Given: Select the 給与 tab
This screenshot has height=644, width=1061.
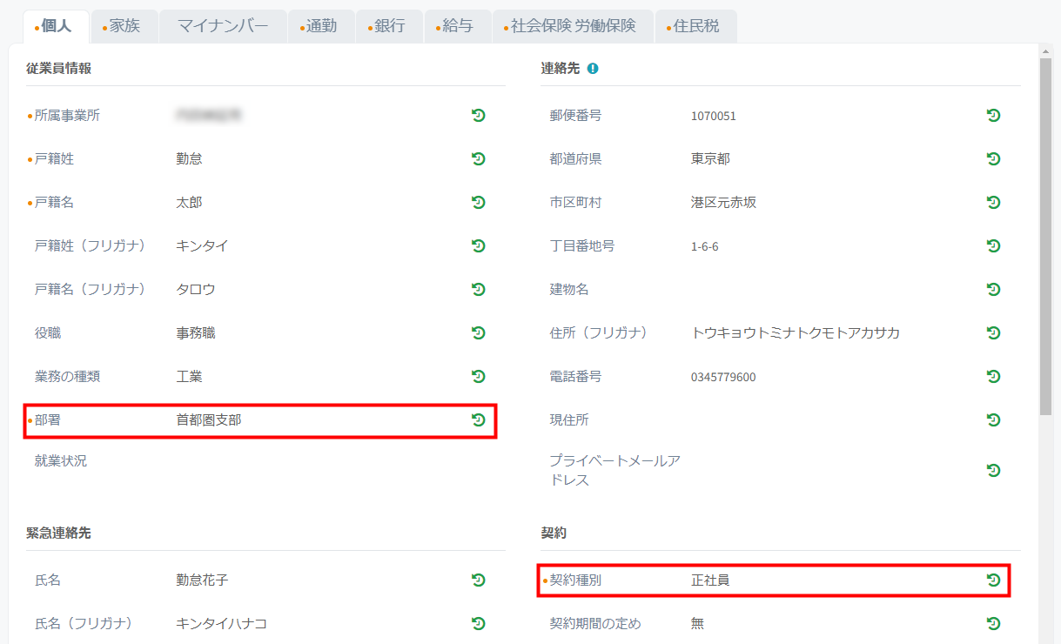Looking at the screenshot, I should pos(458,26).
